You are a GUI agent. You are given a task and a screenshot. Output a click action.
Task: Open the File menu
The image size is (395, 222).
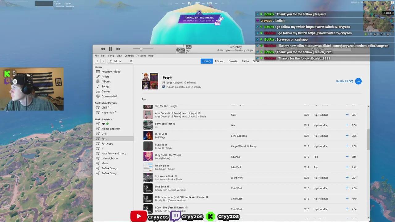[97, 56]
